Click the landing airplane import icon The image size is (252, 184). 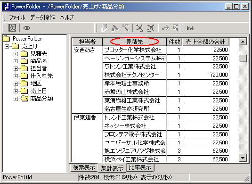tap(140, 28)
